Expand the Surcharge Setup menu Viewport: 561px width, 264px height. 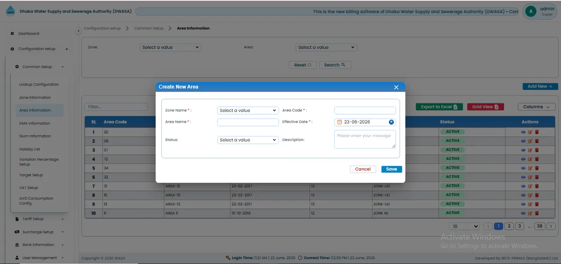pos(39,232)
